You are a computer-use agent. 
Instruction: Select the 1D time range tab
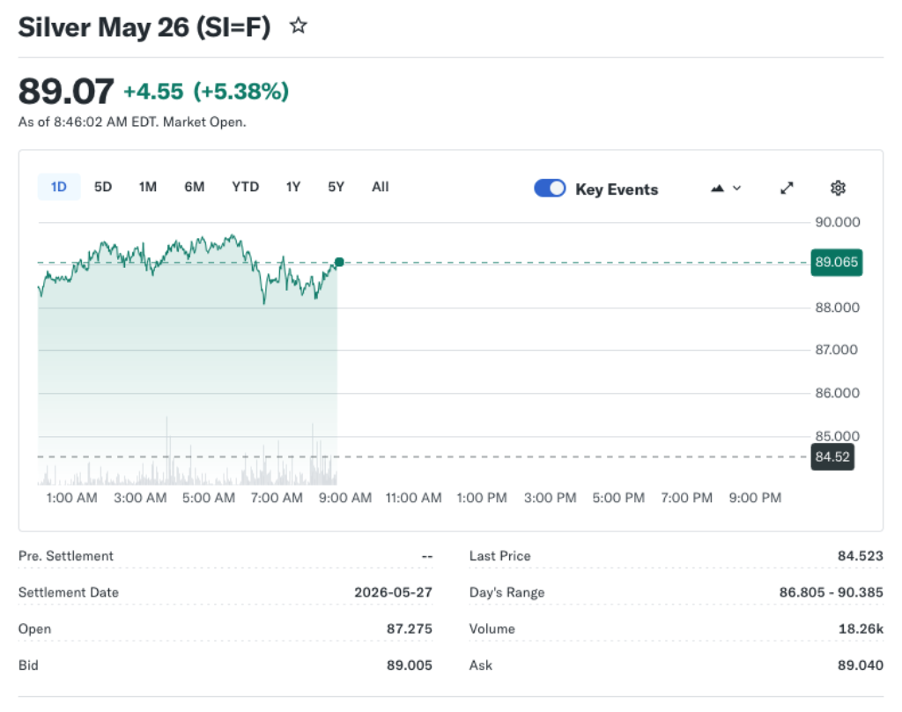[x=59, y=187]
